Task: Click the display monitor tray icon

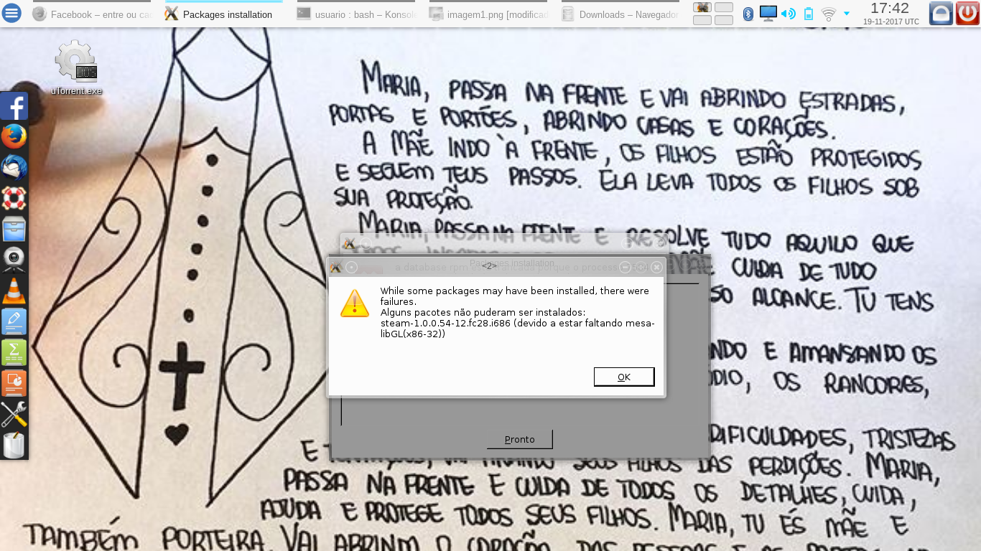Action: point(768,14)
